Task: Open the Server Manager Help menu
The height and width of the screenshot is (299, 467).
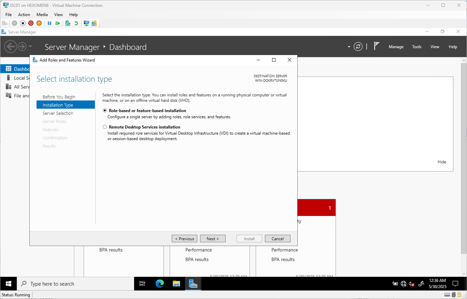Action: point(453,47)
